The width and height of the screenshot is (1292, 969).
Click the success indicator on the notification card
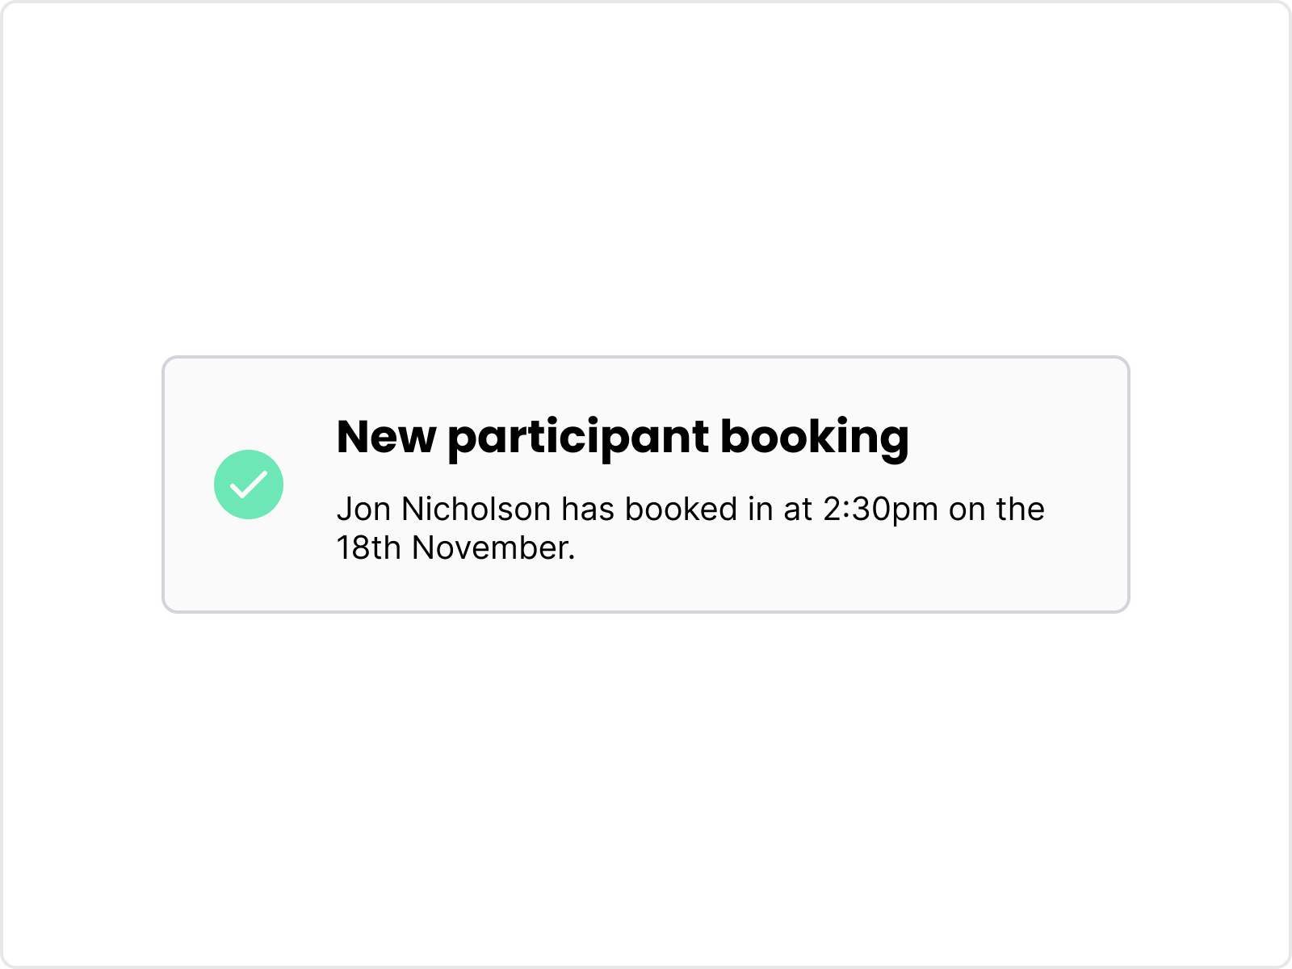(x=249, y=483)
